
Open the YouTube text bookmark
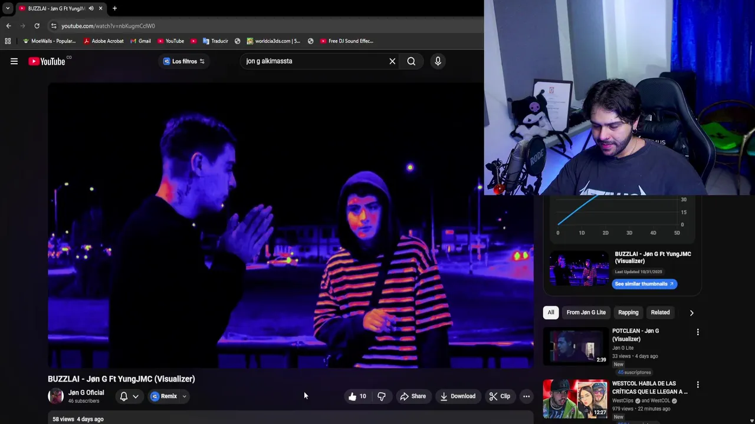170,41
